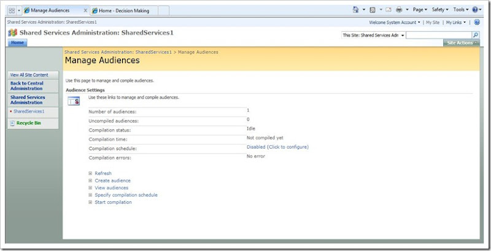
Task: Open the browser Help question mark icon
Action: [474, 10]
